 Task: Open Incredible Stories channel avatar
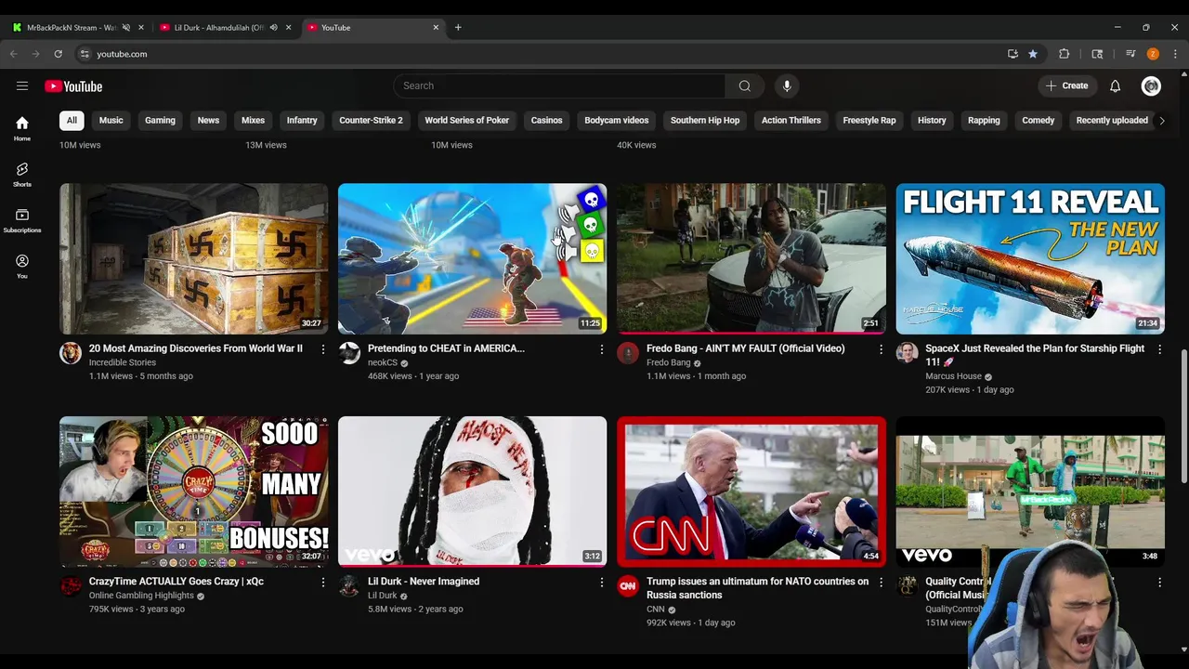[x=71, y=353]
